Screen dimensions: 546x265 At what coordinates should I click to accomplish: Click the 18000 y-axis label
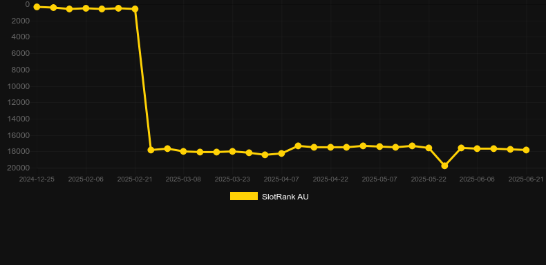point(19,152)
